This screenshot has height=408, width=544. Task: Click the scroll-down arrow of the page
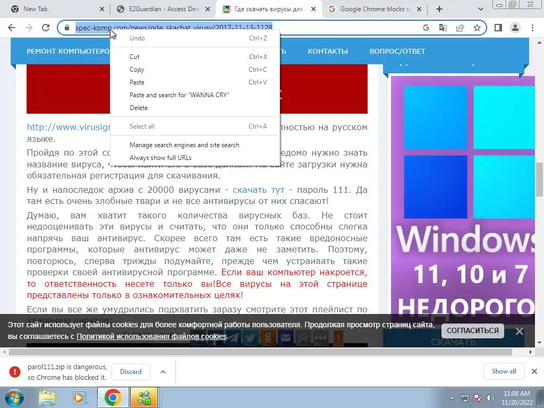pos(540,343)
